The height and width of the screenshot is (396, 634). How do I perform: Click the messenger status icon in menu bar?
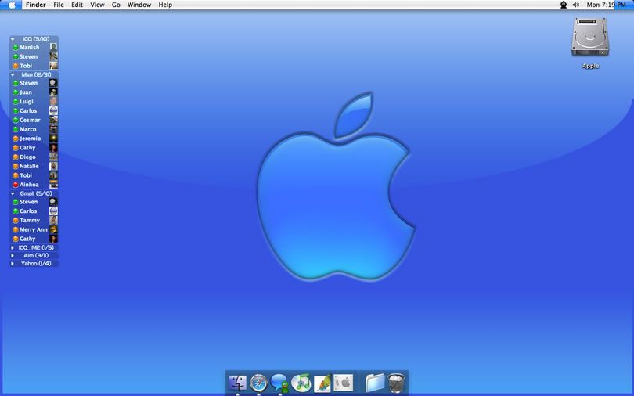pos(563,5)
